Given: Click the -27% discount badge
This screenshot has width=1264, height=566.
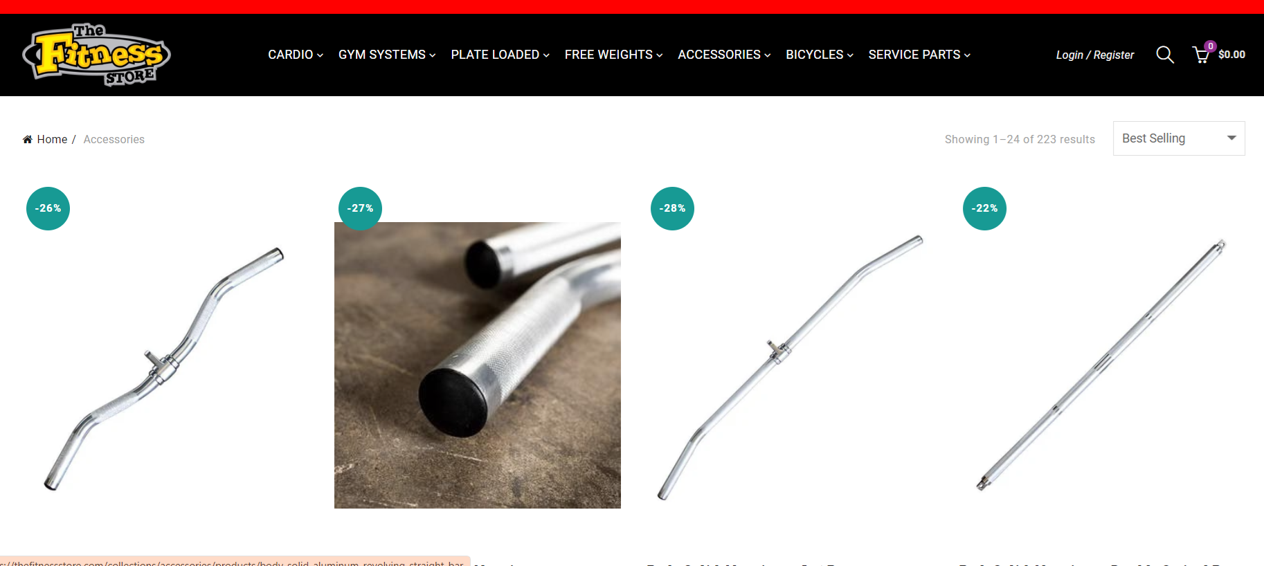Looking at the screenshot, I should tap(360, 208).
